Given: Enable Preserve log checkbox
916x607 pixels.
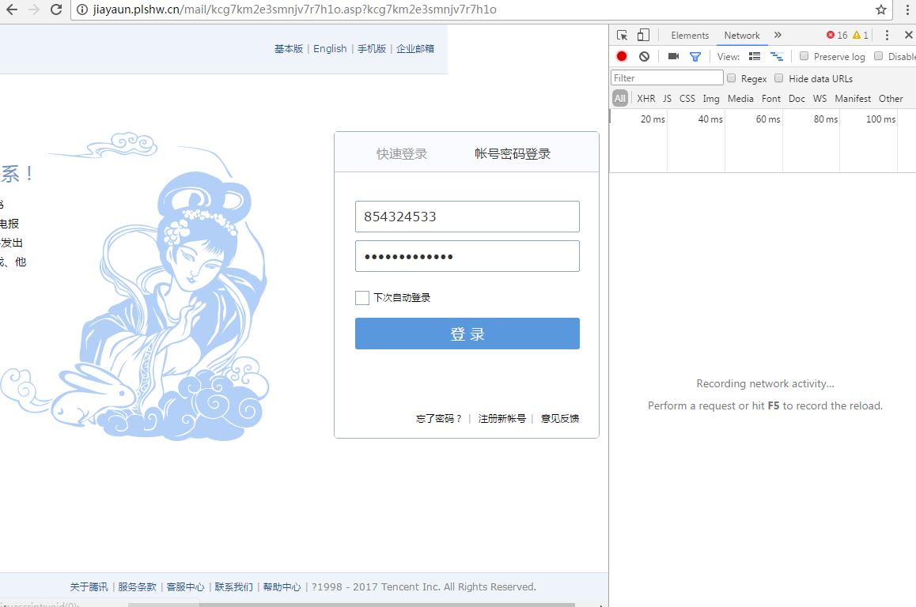Looking at the screenshot, I should [804, 56].
